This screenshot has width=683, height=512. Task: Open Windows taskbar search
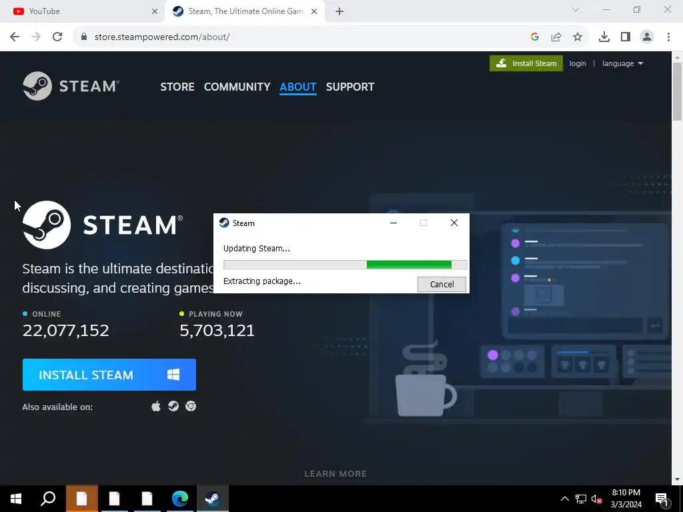pyautogui.click(x=48, y=499)
